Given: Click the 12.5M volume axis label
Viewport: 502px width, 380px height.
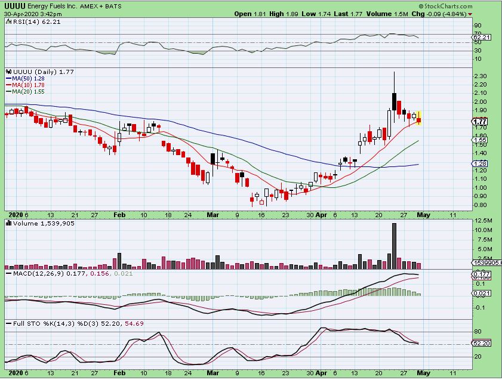Looking at the screenshot, I should (483, 220).
